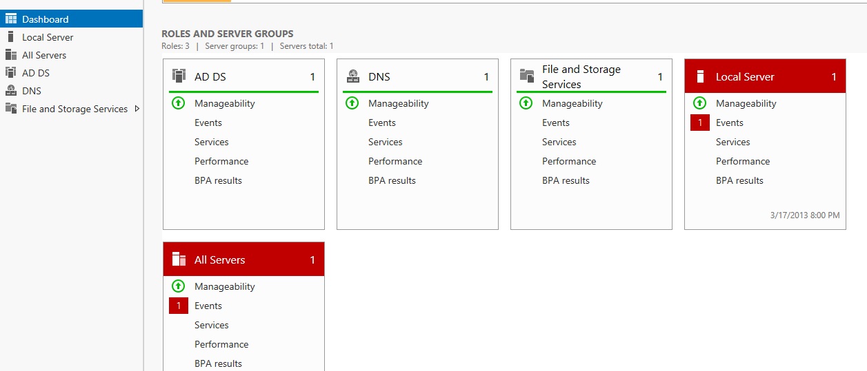Click the green Manageability arrow in AD DS tile
The height and width of the screenshot is (371, 867).
tap(178, 103)
